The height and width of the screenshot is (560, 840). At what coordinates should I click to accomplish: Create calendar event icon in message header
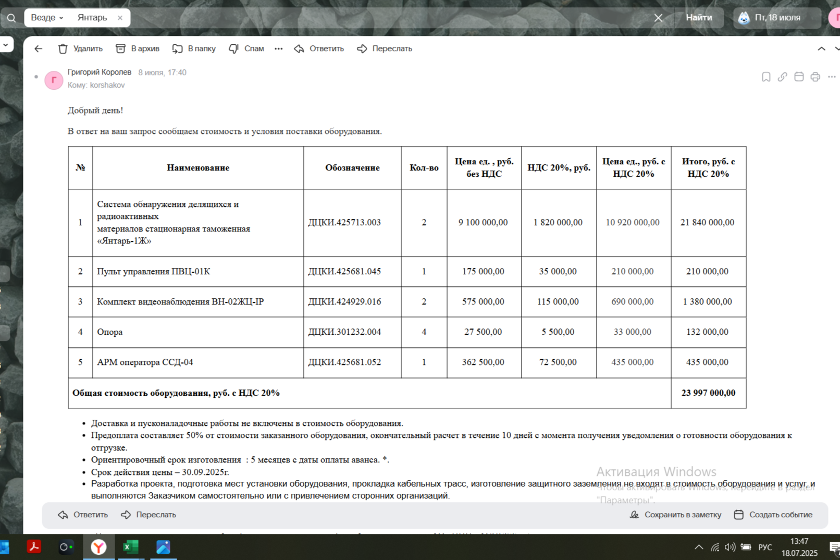[799, 77]
